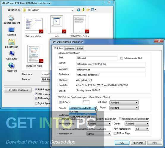Toggle the PDF-Reader checkbox in save dialog
Image resolution: width=165 pixels, height=148 pixels.
[x=36, y=90]
